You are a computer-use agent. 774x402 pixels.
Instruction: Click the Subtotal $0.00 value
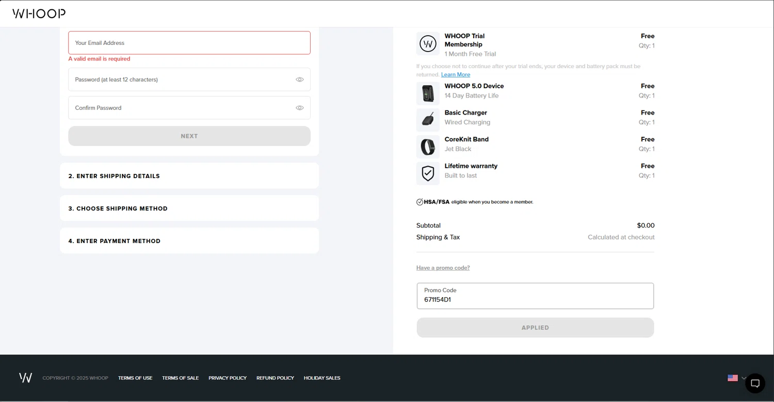click(x=646, y=226)
